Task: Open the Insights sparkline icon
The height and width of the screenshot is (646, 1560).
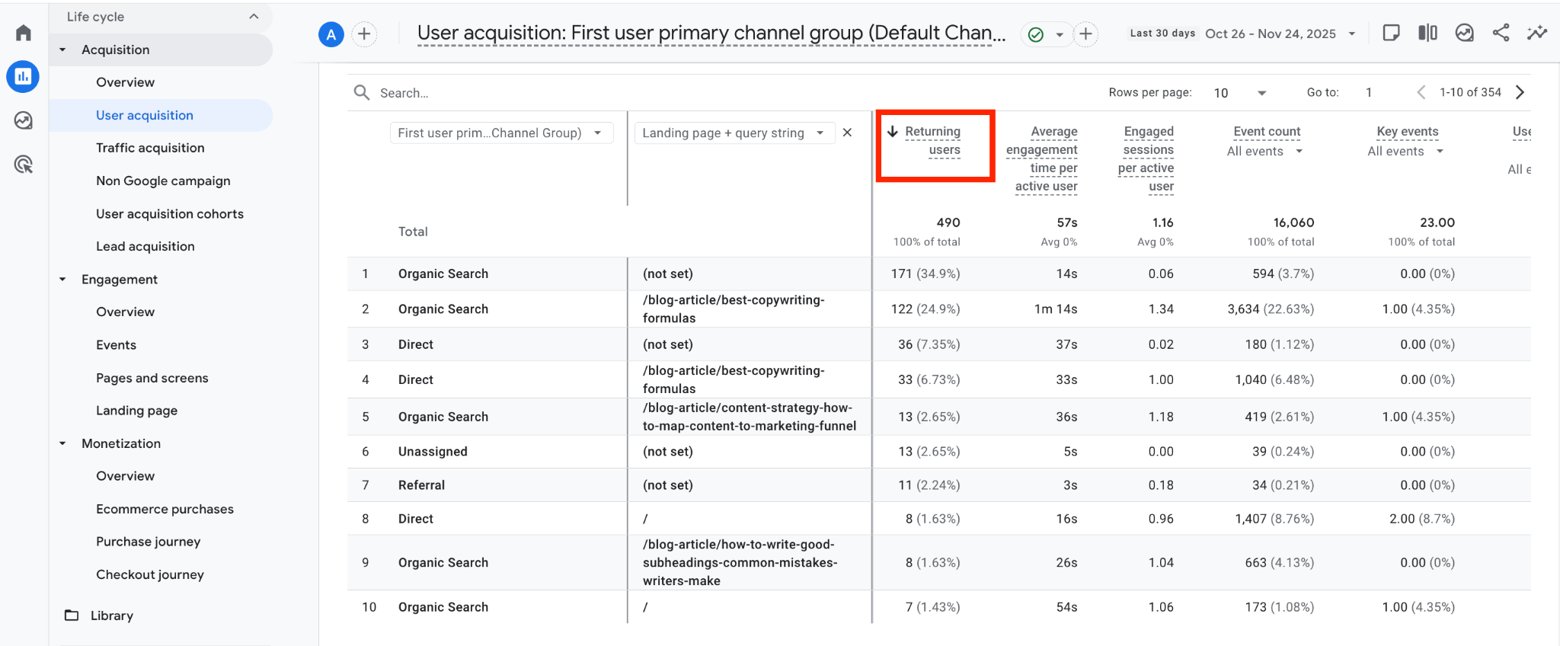Action: click(x=1537, y=33)
